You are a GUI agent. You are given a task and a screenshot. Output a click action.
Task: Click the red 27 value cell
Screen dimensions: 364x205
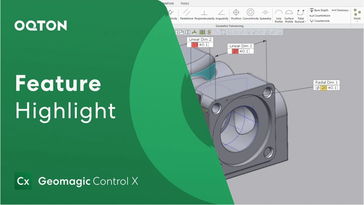click(x=235, y=51)
